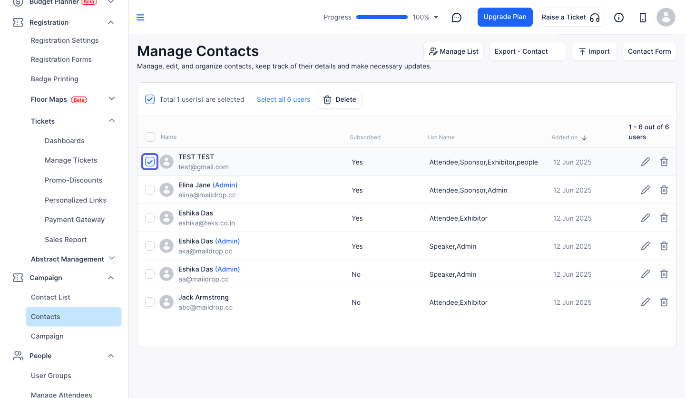Click TEST TEST contact avatar
Image resolution: width=685 pixels, height=398 pixels.
click(166, 162)
